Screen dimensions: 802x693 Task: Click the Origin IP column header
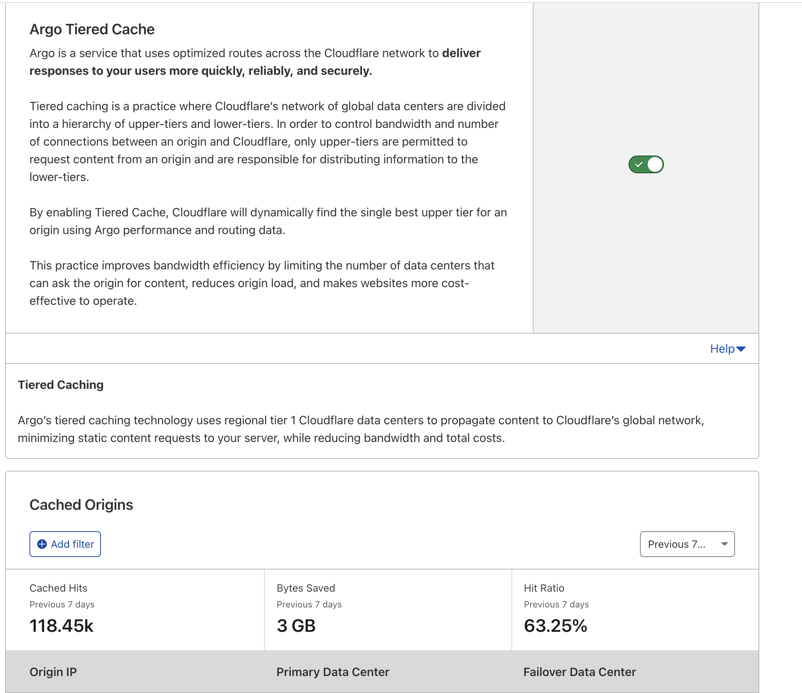tap(53, 672)
